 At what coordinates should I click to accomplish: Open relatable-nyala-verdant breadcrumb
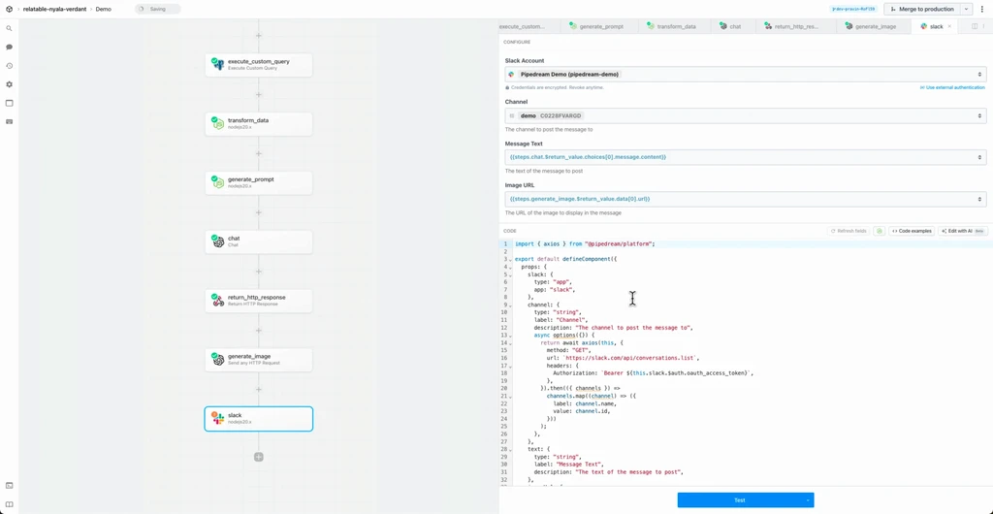[54, 9]
